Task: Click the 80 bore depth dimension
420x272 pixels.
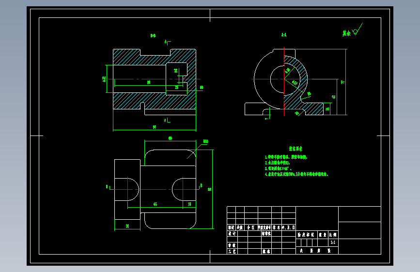Action: [149, 82]
